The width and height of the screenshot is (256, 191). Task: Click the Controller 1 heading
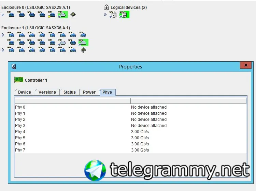point(36,80)
